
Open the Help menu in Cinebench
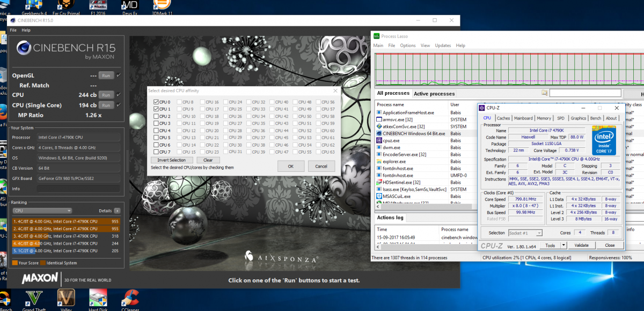26,31
